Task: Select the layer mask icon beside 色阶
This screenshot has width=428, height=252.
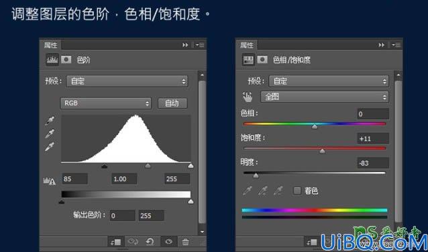Action: (66, 59)
